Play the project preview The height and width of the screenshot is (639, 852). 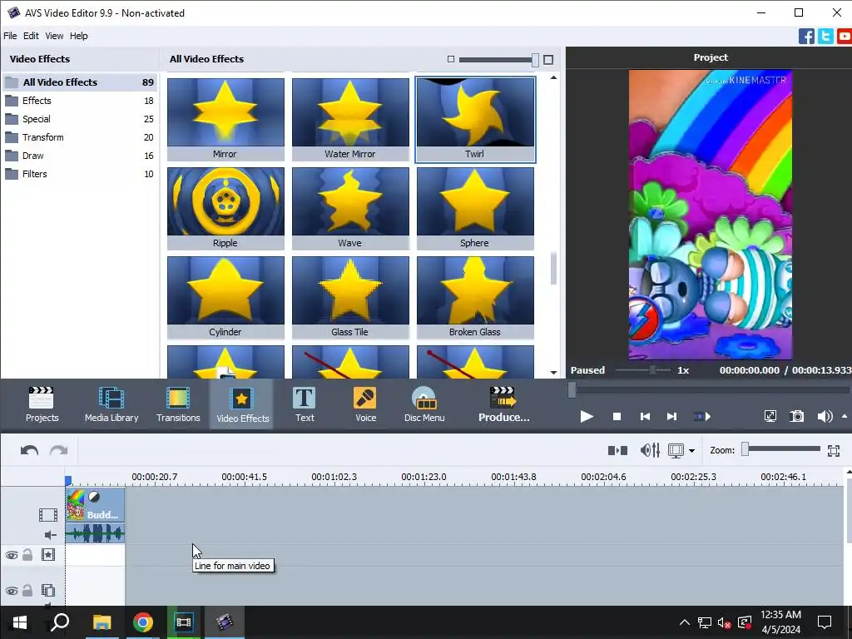587,417
